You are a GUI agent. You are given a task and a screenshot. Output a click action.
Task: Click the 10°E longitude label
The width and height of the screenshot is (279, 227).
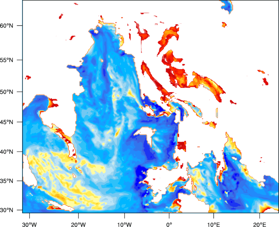pos(213,225)
